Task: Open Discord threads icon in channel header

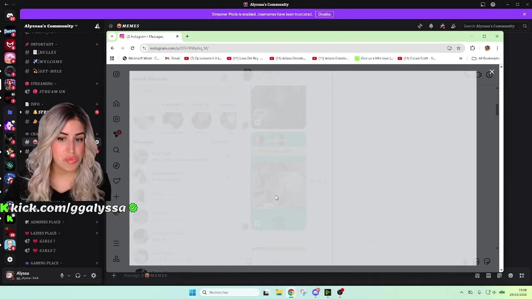Action: [420, 26]
